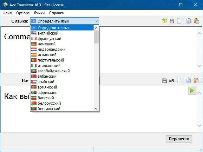Select итальянский as source language

click(x=62, y=66)
